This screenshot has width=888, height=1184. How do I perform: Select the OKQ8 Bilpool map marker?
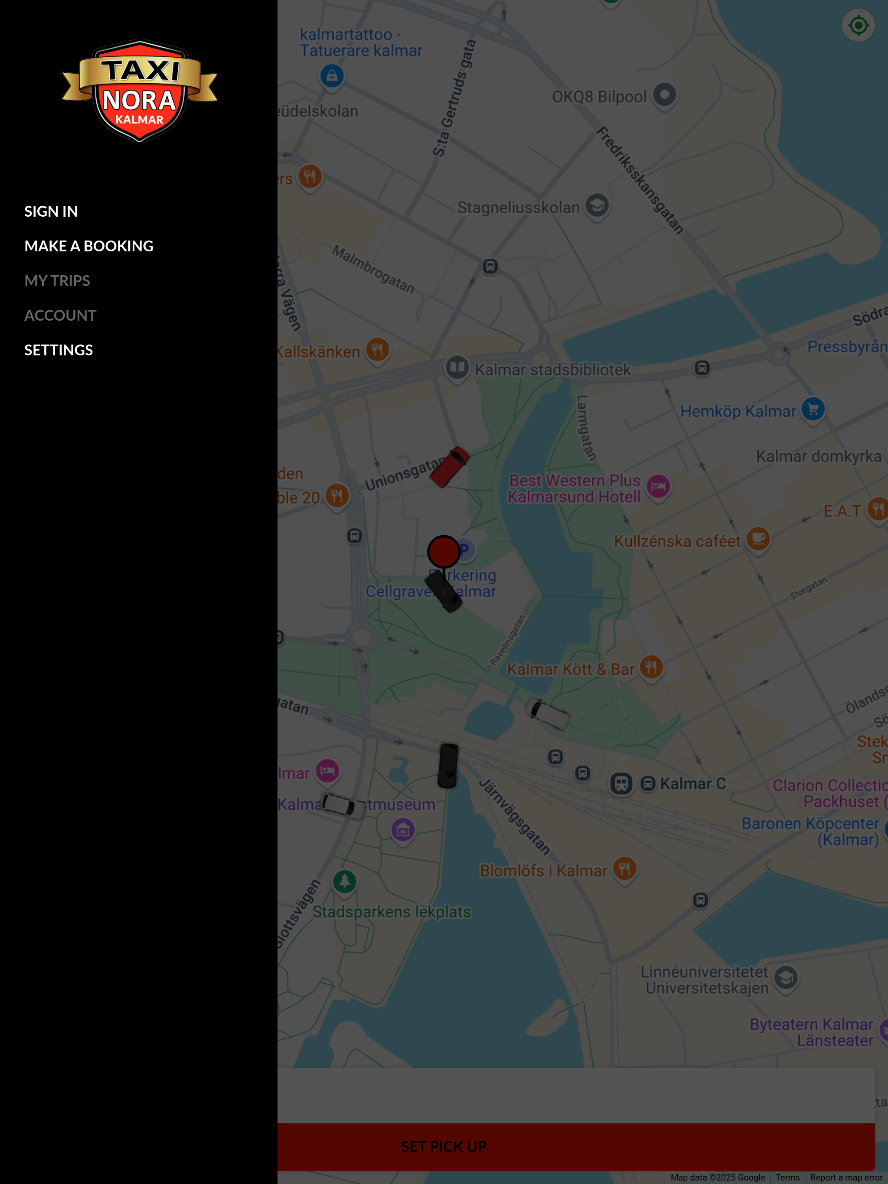[x=665, y=95]
